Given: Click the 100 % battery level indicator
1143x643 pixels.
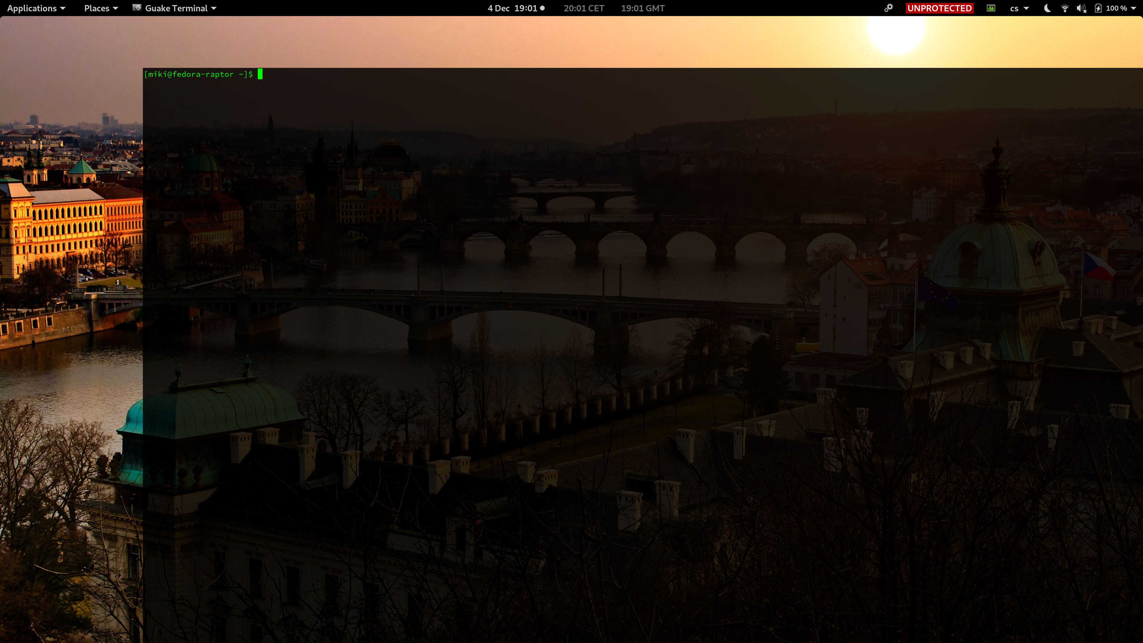Looking at the screenshot, I should point(1117,8).
